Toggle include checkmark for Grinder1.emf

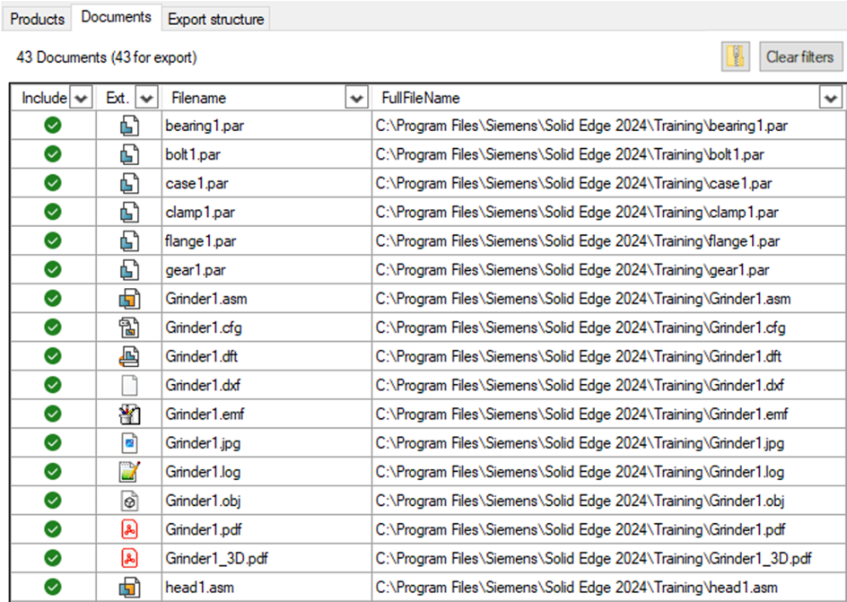point(53,414)
